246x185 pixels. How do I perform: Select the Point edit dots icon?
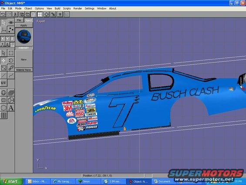pyautogui.click(x=11, y=30)
